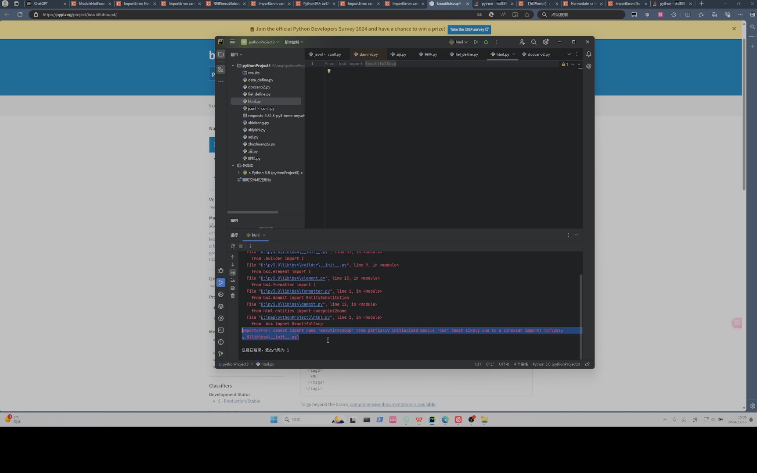Open PyCharm IDE settings gear
The height and width of the screenshot is (473, 757).
(546, 42)
